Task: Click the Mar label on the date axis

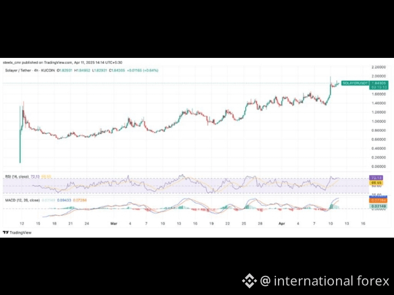Action: pyautogui.click(x=114, y=223)
